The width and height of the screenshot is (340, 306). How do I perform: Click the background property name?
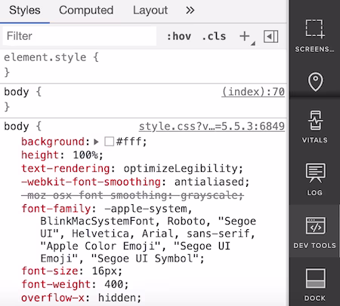[53, 142]
